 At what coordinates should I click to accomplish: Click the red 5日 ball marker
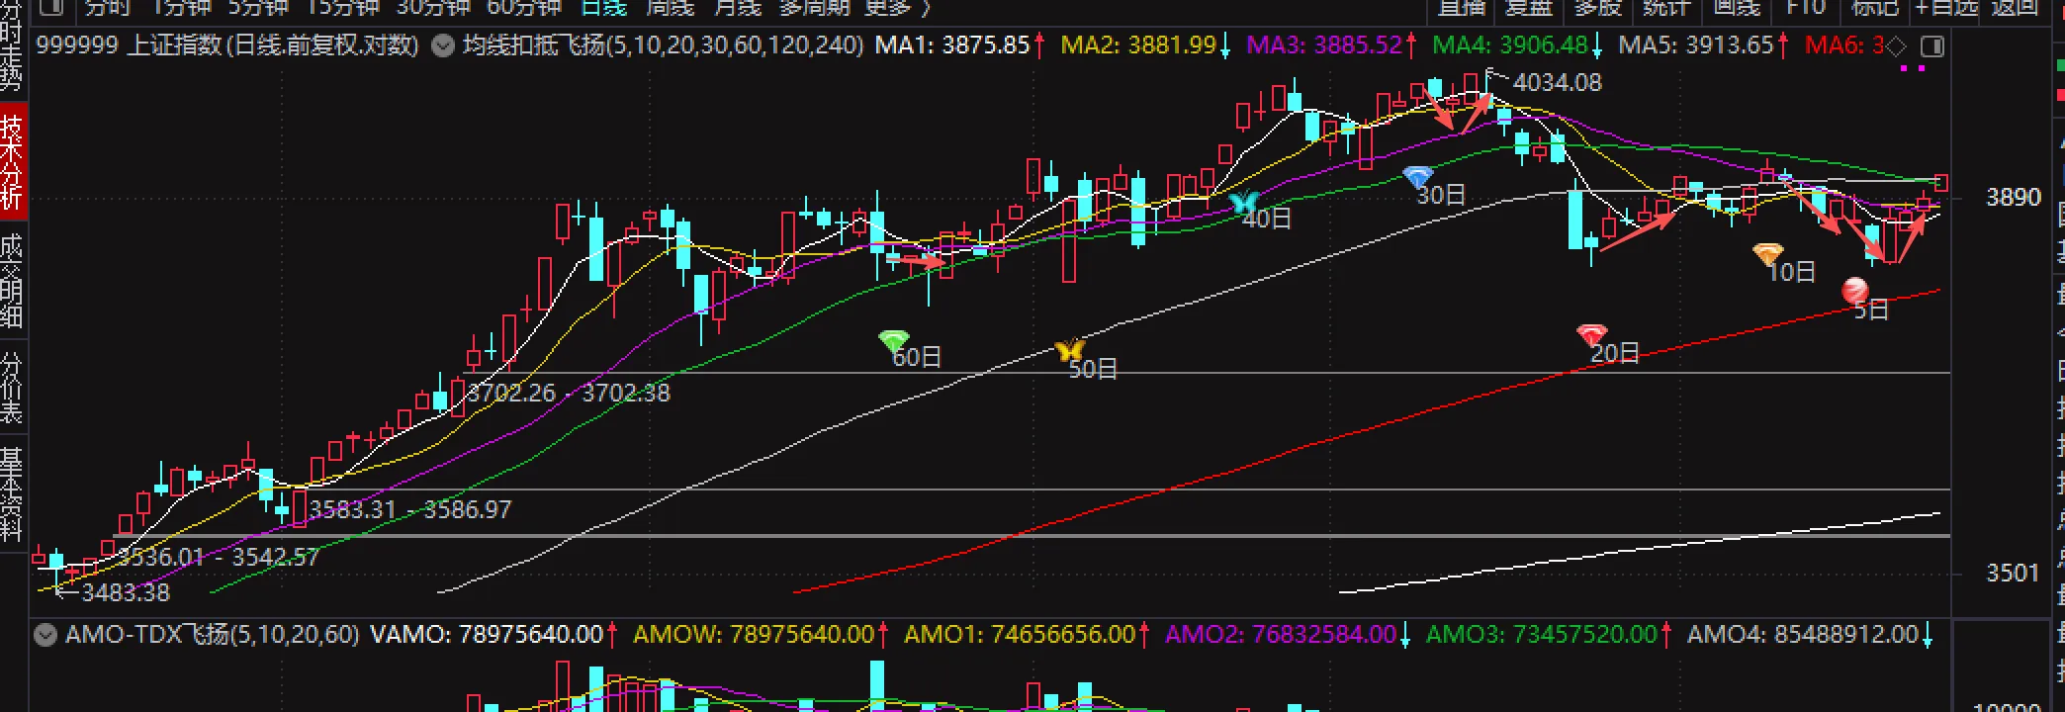pyautogui.click(x=1855, y=291)
